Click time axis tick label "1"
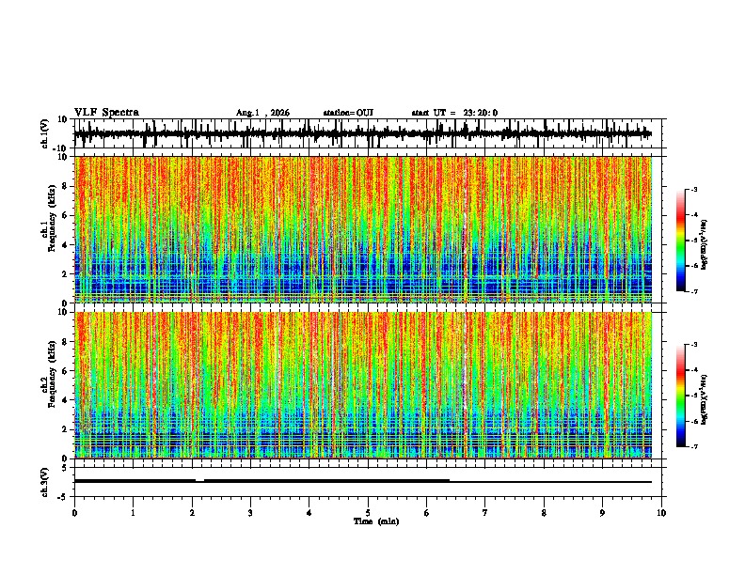Image resolution: width=745 pixels, height=575 pixels. 133,513
